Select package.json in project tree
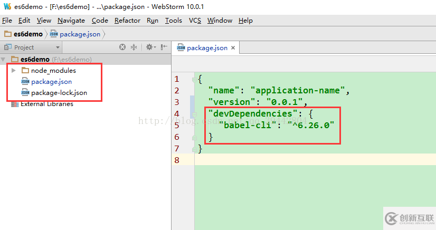The width and height of the screenshot is (436, 230). 51,82
